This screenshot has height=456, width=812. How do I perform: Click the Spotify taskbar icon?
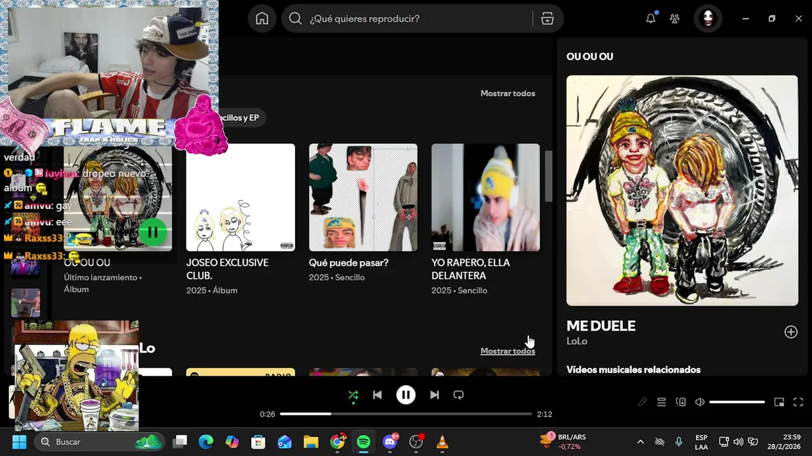(363, 441)
